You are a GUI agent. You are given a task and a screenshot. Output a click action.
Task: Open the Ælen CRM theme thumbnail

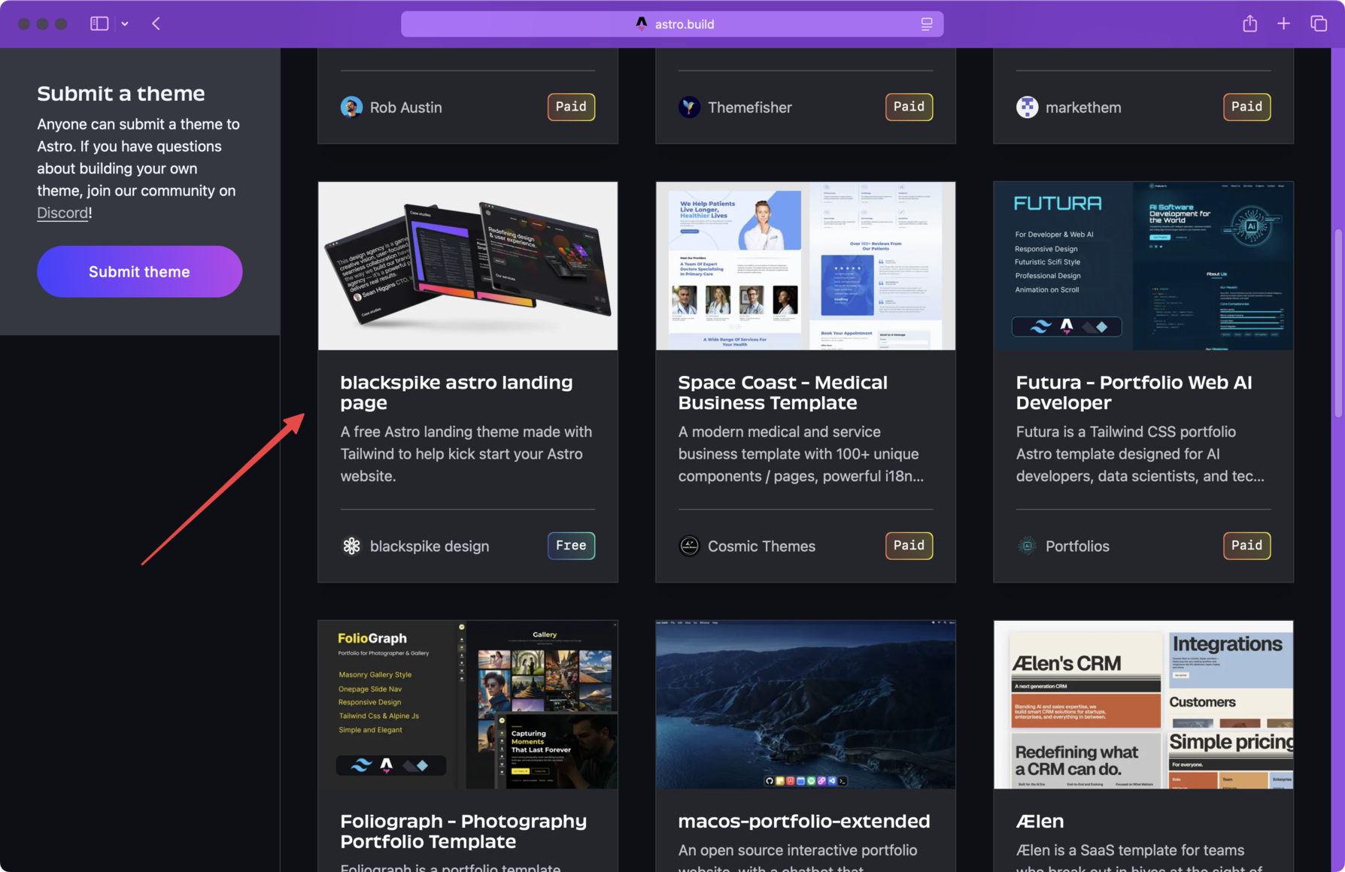(1143, 704)
